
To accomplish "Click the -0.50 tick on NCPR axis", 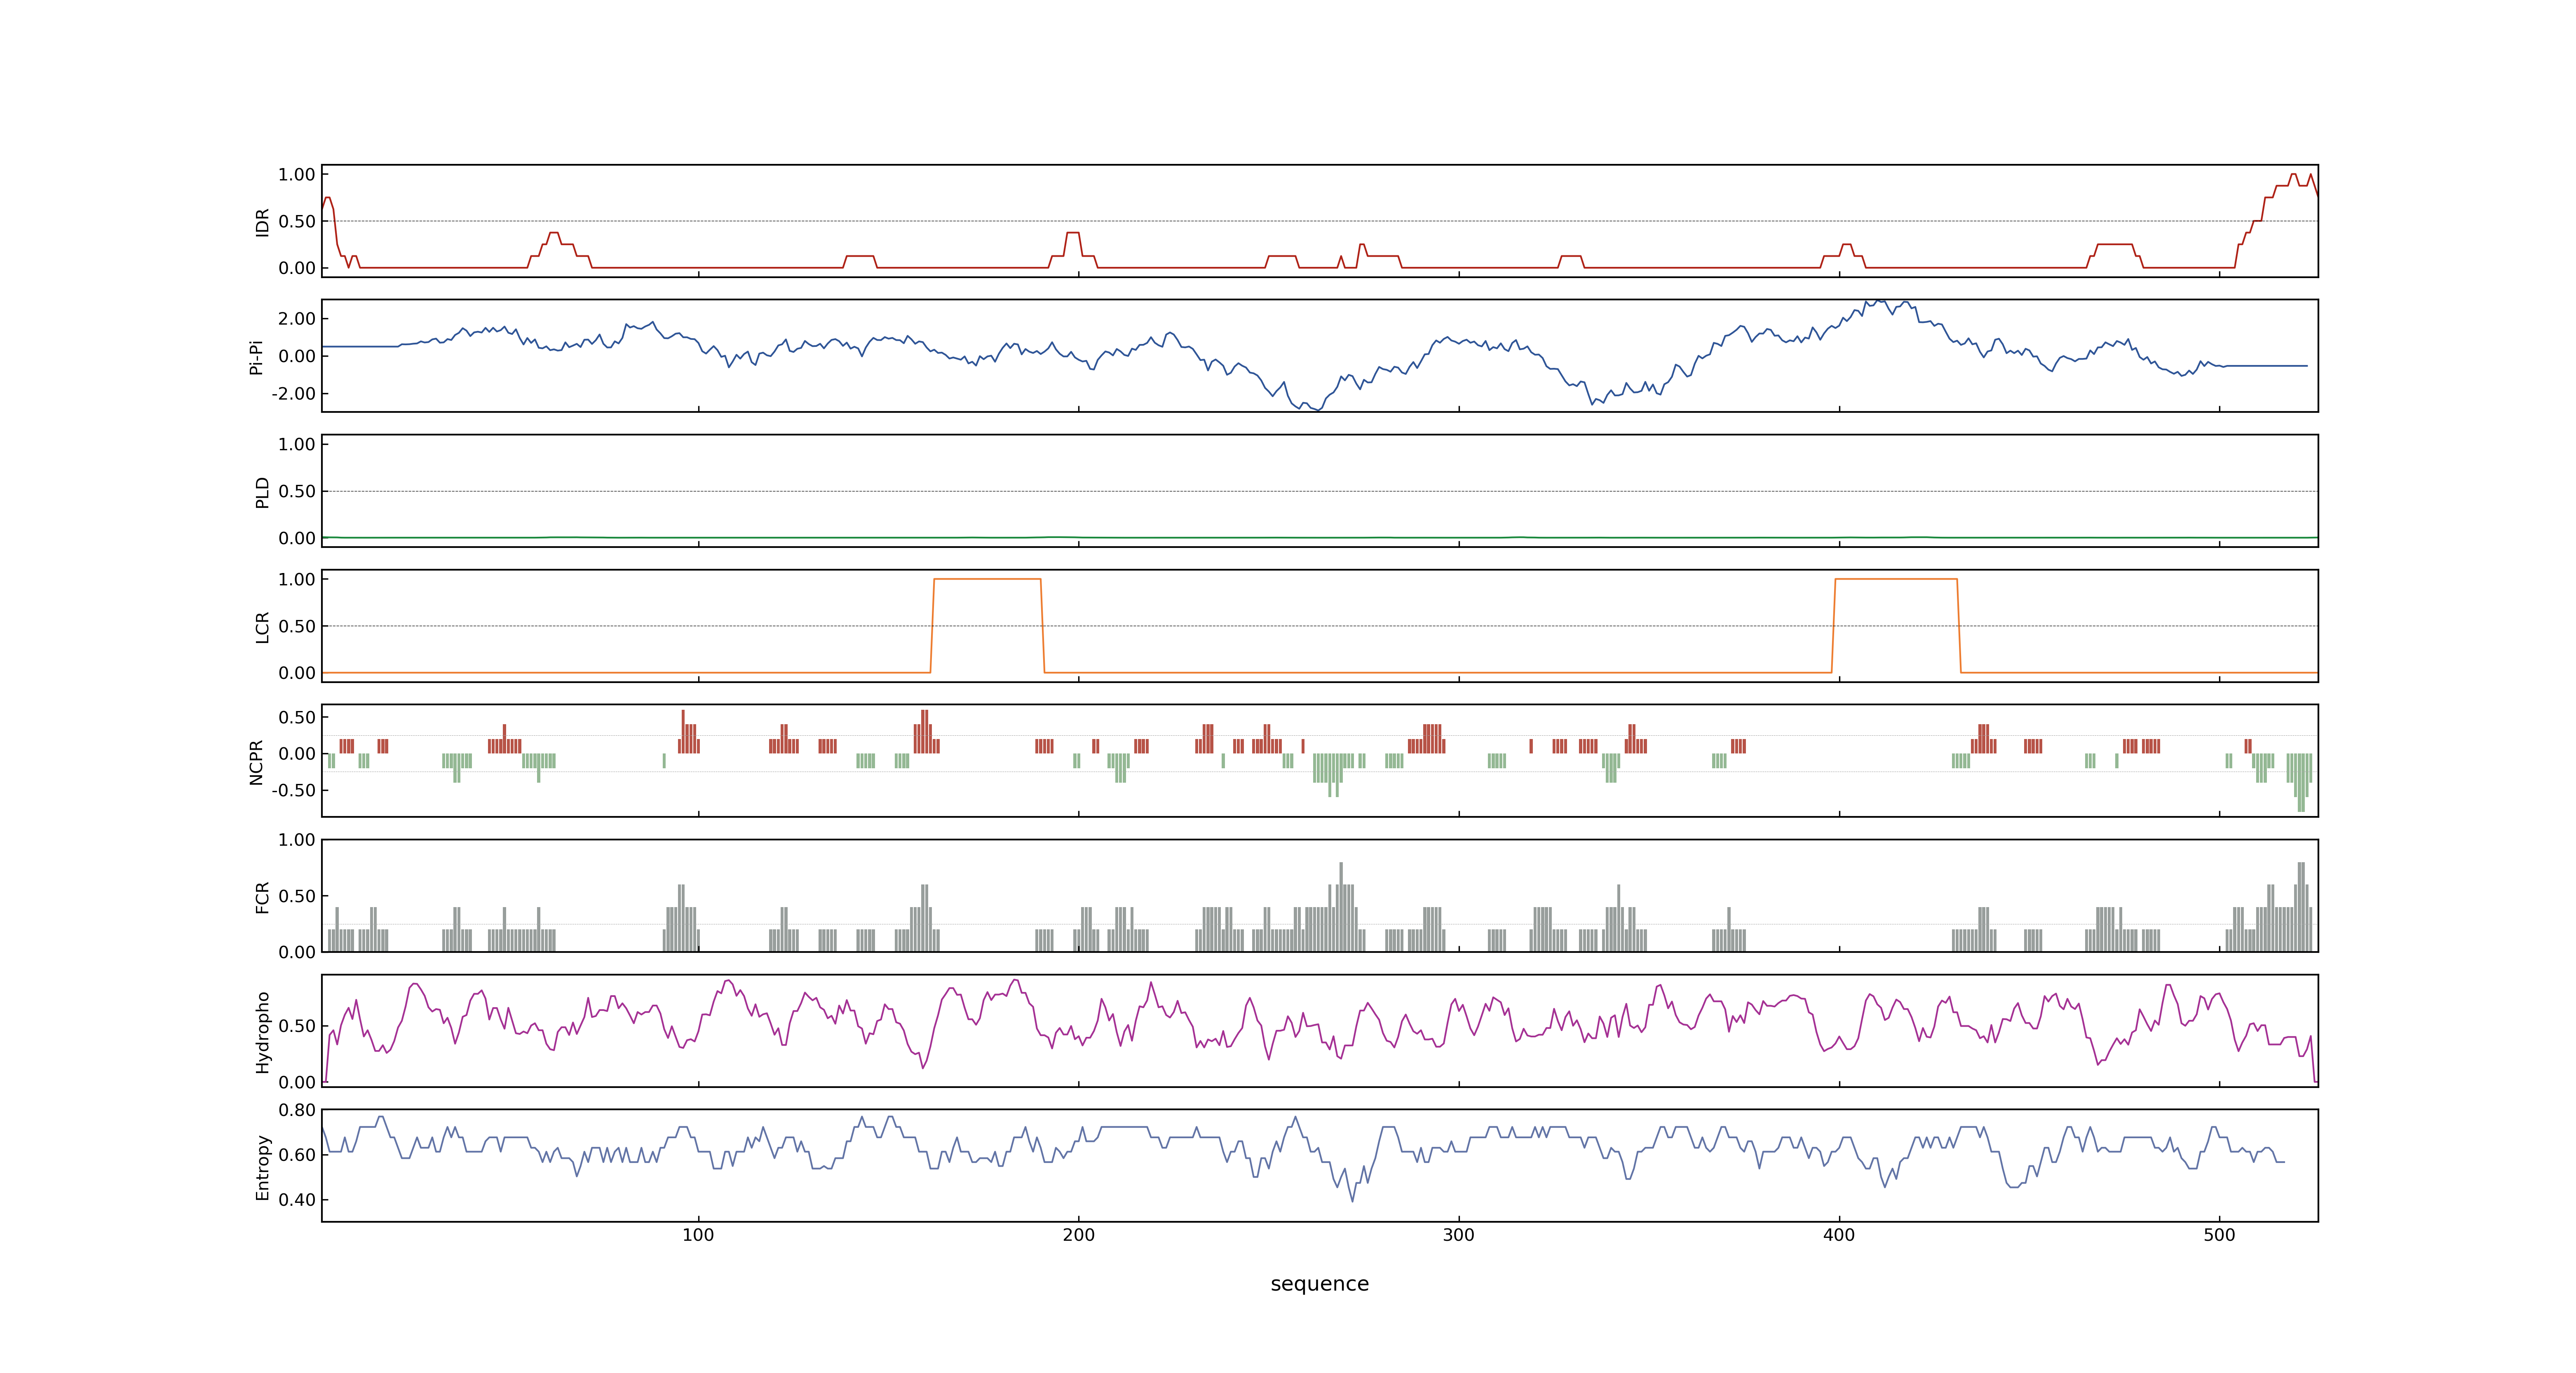I will (x=293, y=791).
